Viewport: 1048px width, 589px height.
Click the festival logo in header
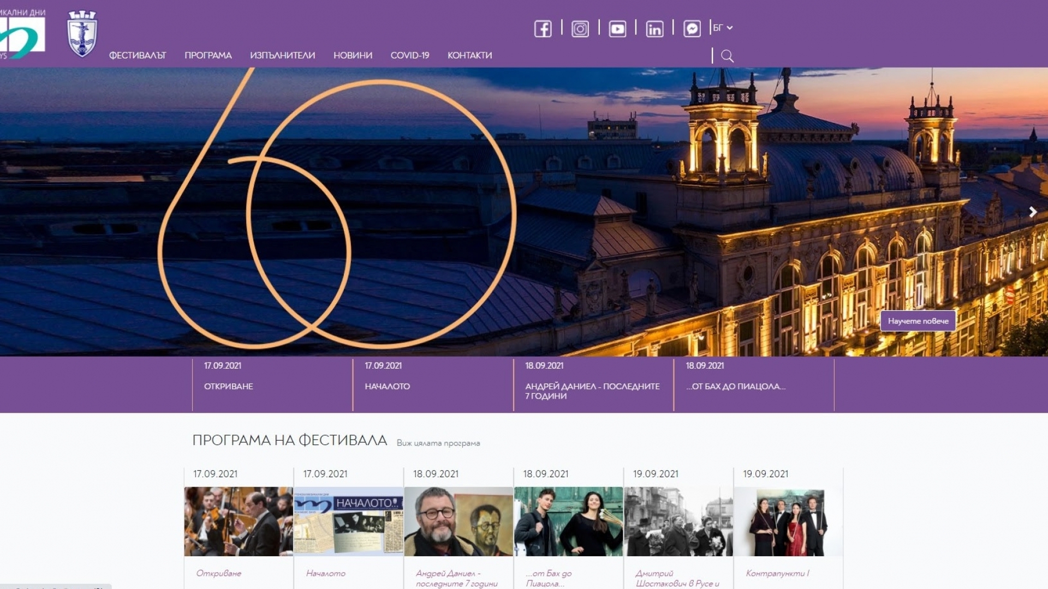pyautogui.click(x=22, y=34)
